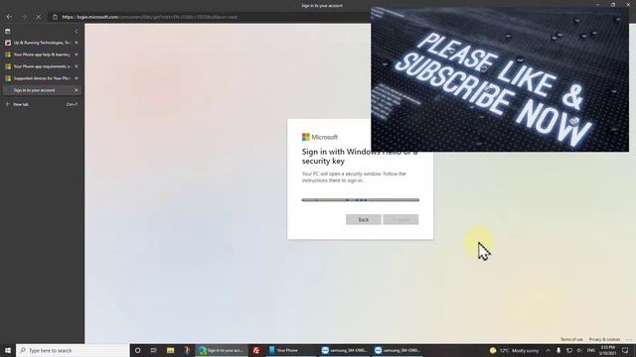Open Cortana from the taskbar circle icon
636x357 pixels.
pos(137,350)
